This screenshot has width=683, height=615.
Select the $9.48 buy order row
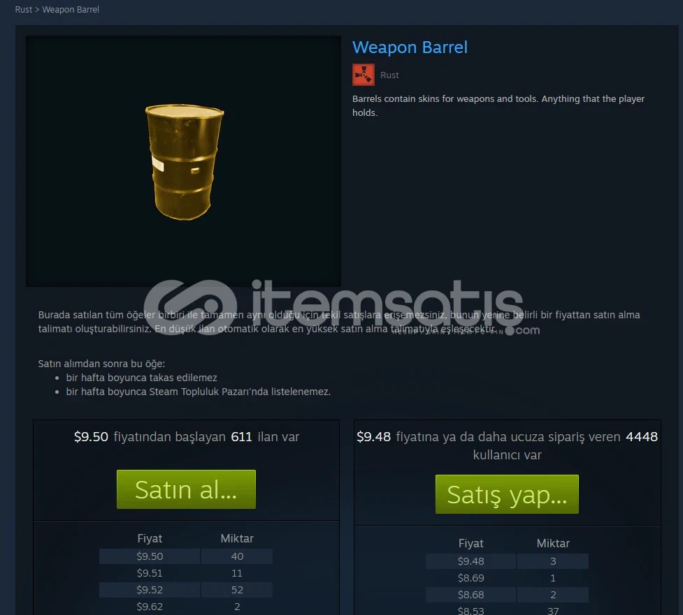coord(507,561)
